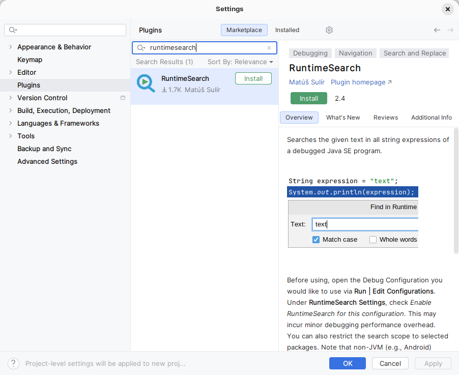Open the Reviews tab
The image size is (459, 375).
pyautogui.click(x=386, y=118)
